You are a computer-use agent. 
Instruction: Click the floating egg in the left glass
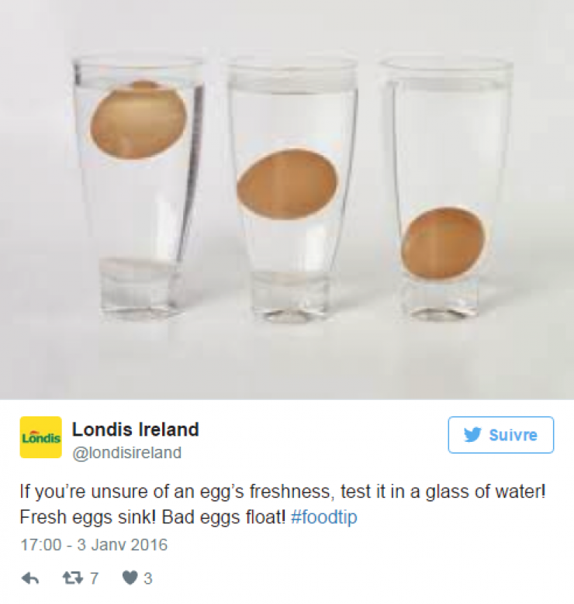(139, 120)
